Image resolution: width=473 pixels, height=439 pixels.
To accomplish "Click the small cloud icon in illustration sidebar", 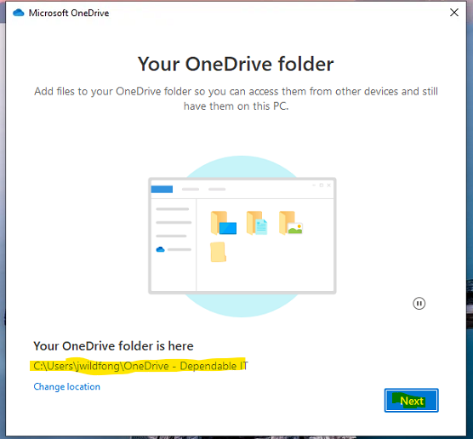I will point(160,249).
